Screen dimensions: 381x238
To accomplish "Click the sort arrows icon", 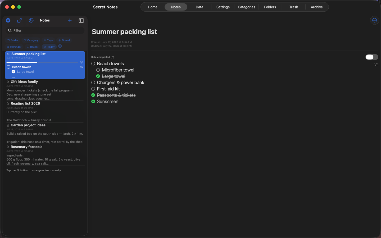I will (x=31, y=20).
